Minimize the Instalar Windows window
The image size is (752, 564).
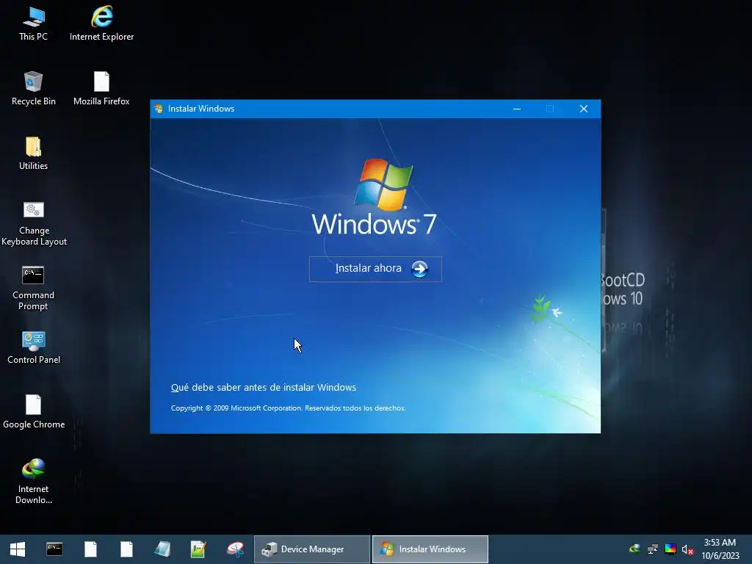pyautogui.click(x=517, y=109)
